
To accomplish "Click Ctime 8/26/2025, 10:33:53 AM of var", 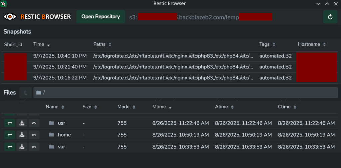I will click(x=306, y=147).
